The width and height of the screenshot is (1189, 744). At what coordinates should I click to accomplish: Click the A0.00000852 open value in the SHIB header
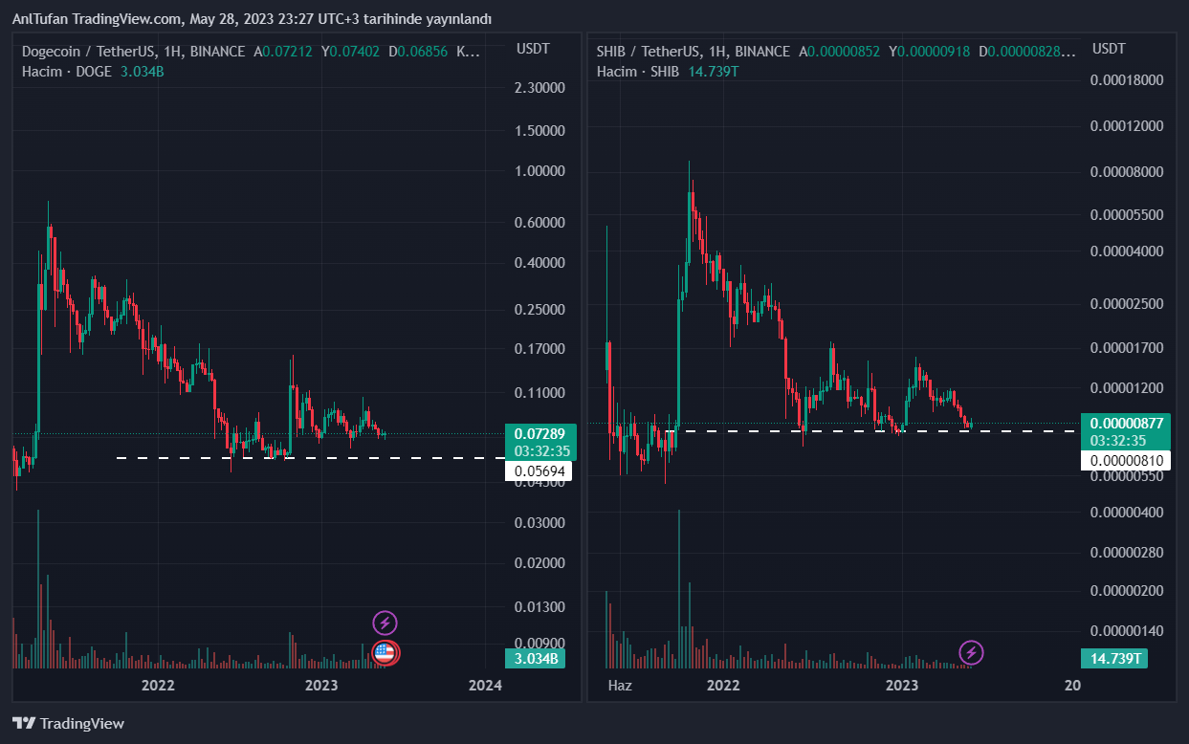[x=840, y=52]
